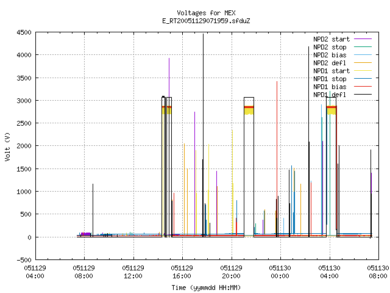Click the 3500 y-axis tick label
Image resolution: width=390 pixels, height=293 pixels.
tap(24, 78)
